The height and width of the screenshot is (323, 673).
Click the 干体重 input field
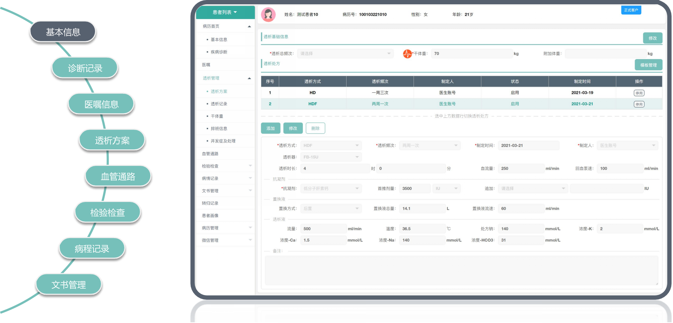click(471, 54)
